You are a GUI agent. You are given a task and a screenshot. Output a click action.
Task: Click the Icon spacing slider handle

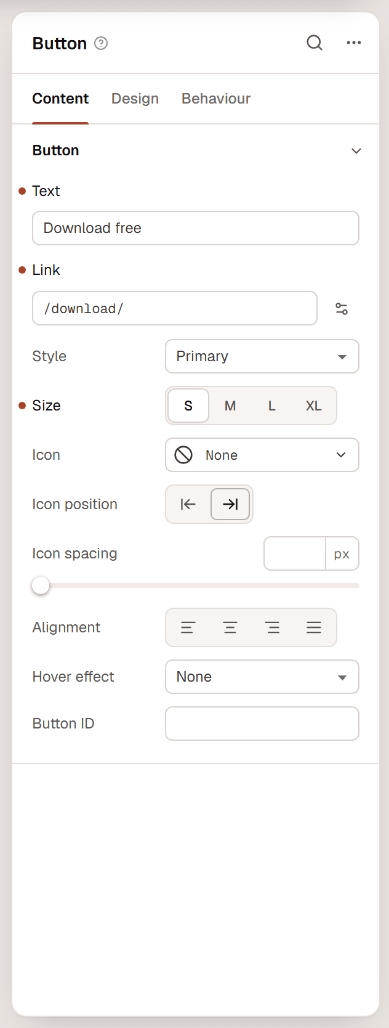41,585
